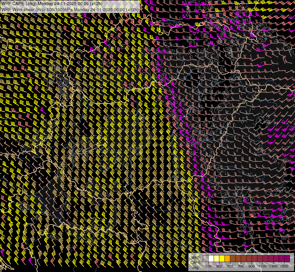Choose the orange CAPE legend swatch

pyautogui.click(x=227, y=259)
